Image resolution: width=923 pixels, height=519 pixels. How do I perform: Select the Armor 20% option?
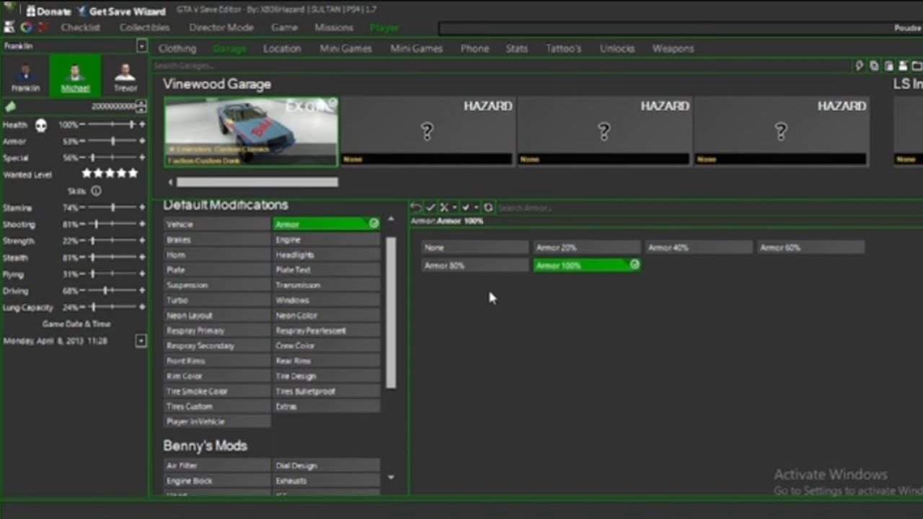[x=586, y=247]
